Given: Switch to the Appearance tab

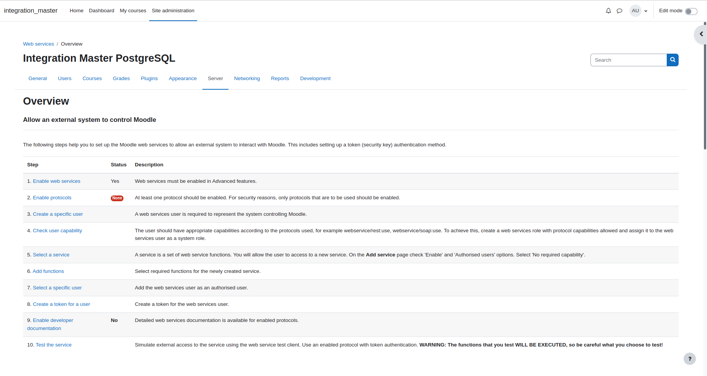Looking at the screenshot, I should click(183, 79).
